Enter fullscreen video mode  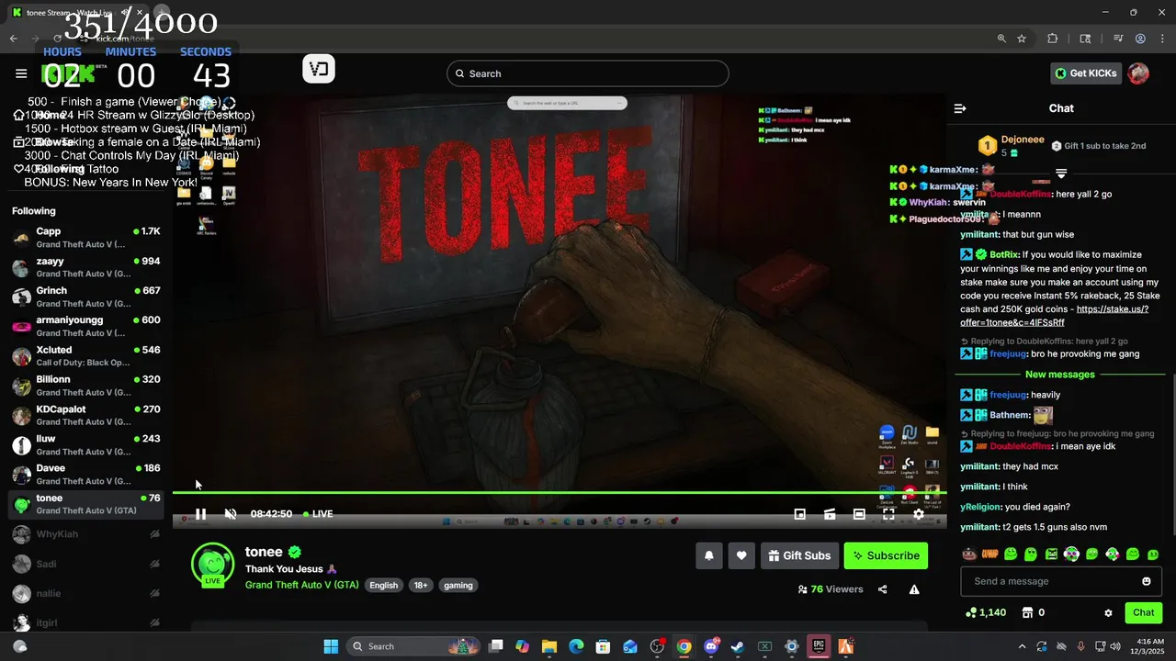point(888,514)
